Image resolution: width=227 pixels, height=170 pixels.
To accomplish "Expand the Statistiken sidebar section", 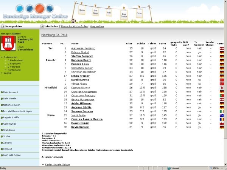I will click(12, 130).
